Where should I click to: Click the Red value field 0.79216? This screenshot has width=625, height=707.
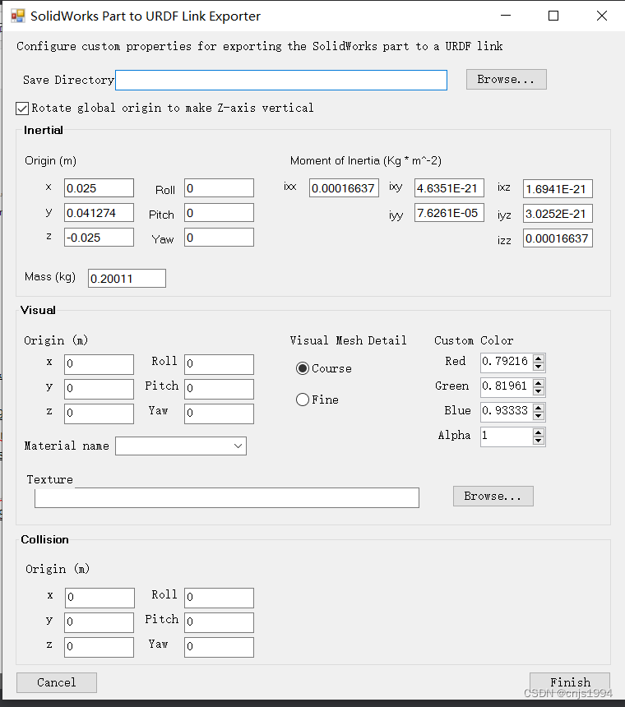coord(507,363)
